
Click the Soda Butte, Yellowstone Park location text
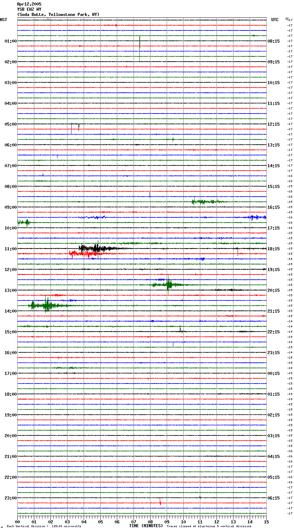(58, 15)
